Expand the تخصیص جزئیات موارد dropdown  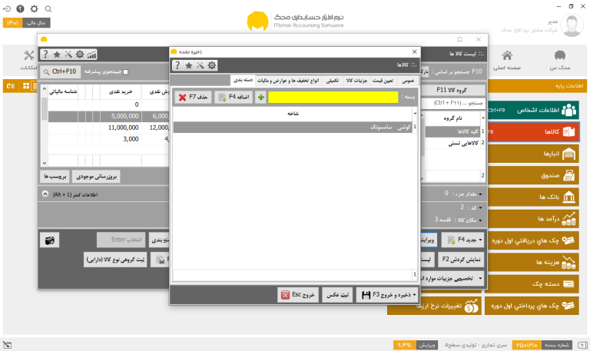coord(480,278)
